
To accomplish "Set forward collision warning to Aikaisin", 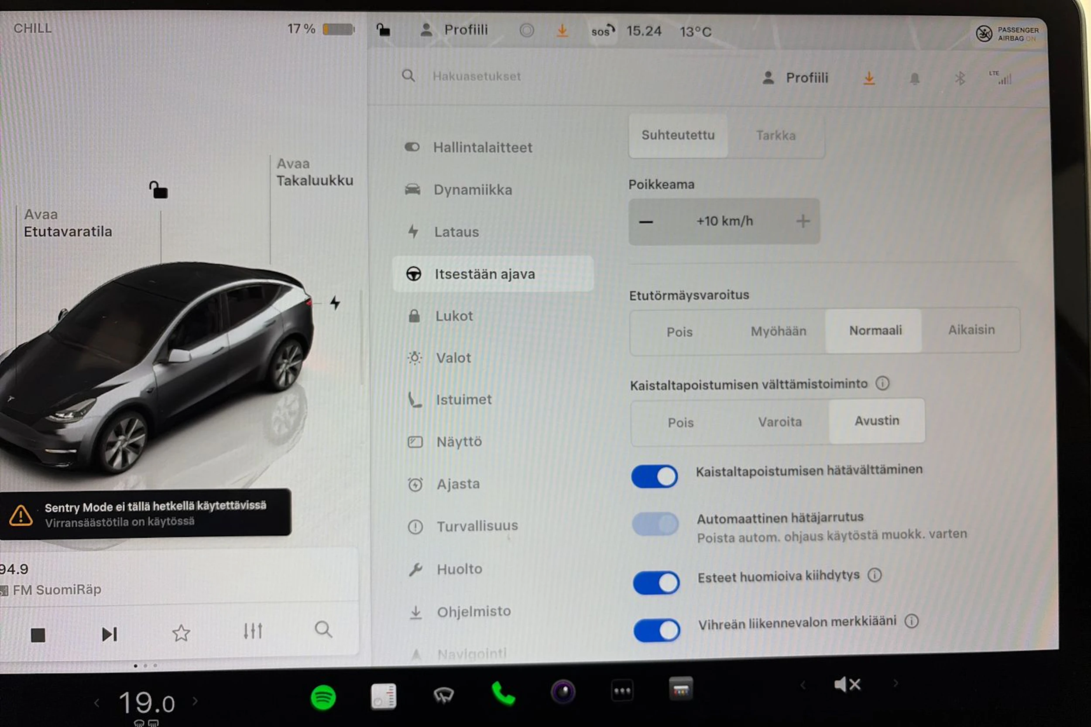I will tap(971, 330).
